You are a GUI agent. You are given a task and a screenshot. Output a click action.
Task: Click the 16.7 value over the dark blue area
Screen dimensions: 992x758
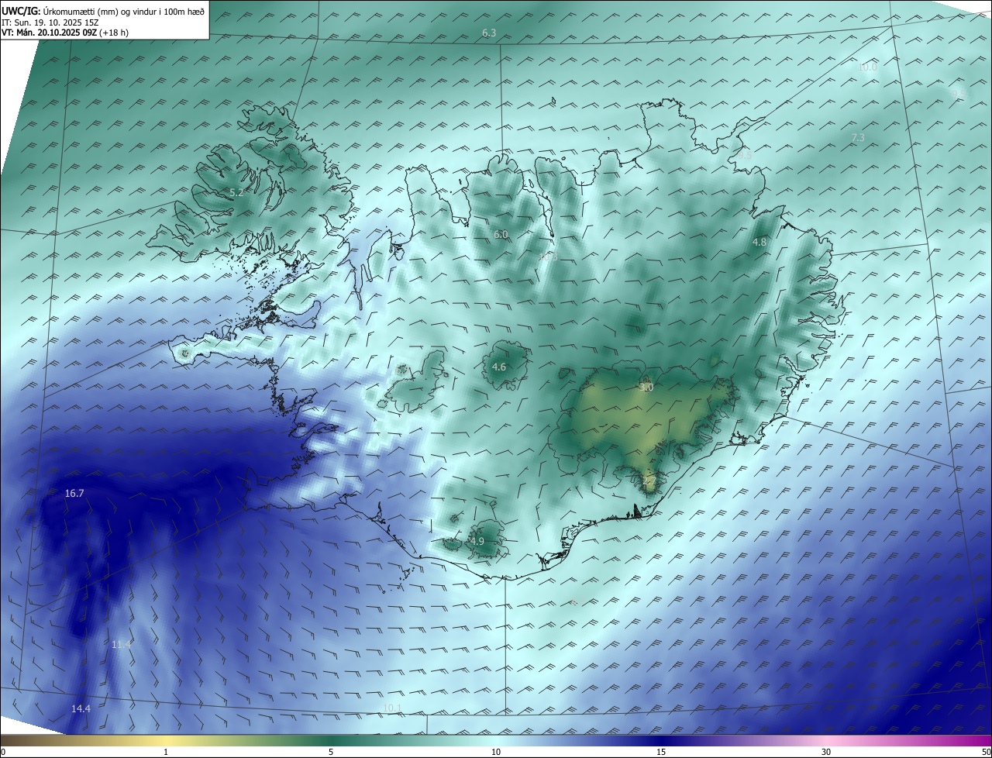(74, 493)
